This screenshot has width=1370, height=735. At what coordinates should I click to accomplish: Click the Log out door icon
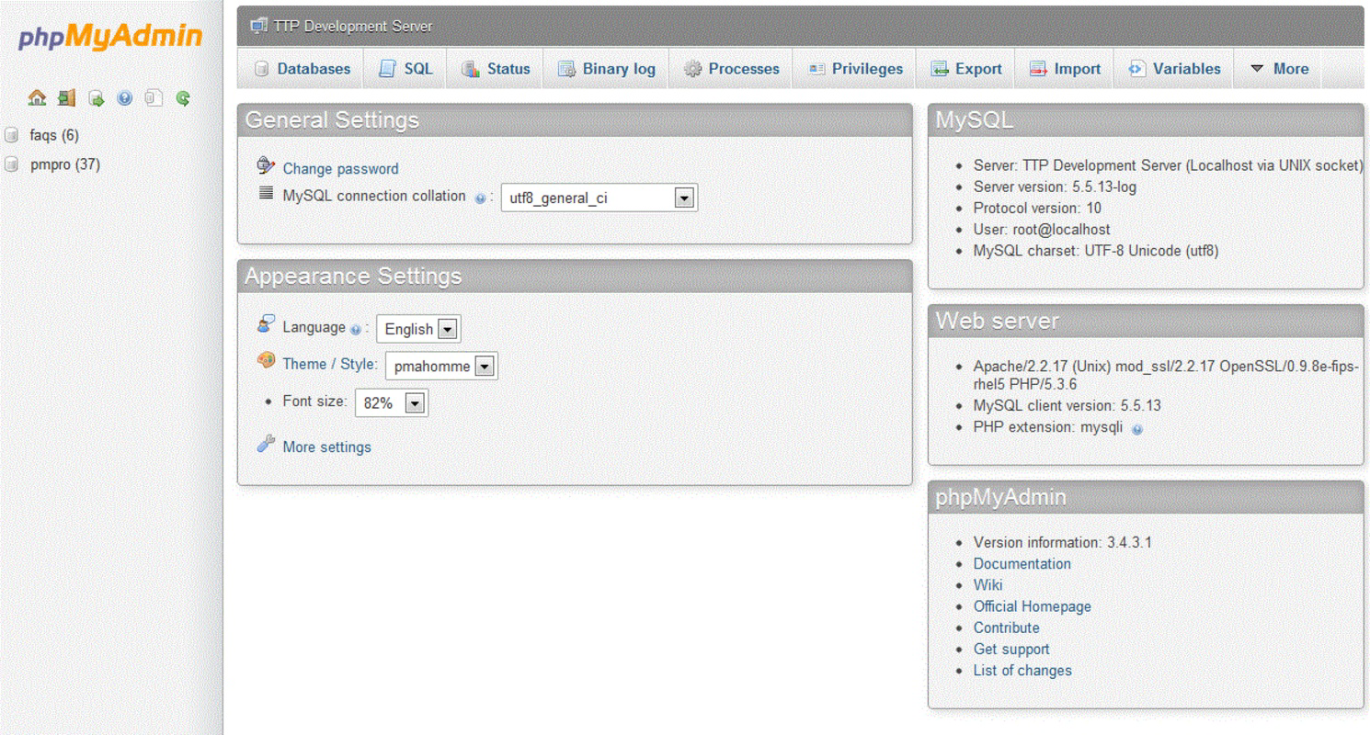(x=66, y=97)
